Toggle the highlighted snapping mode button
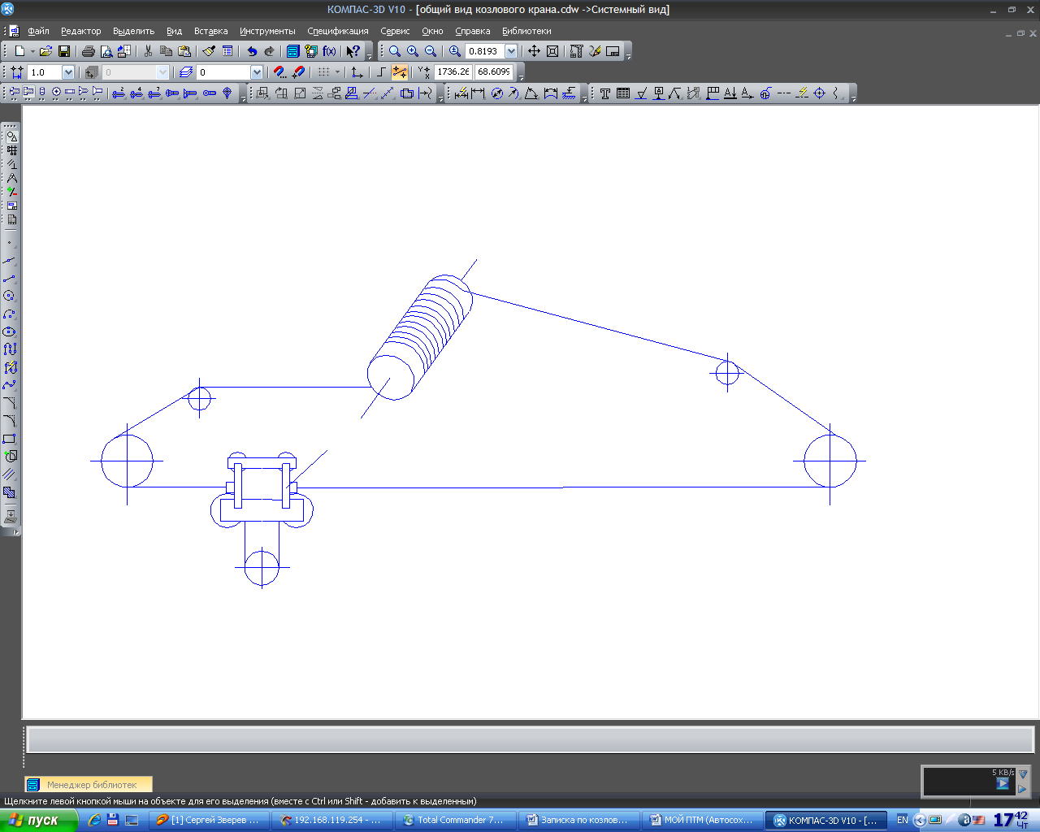This screenshot has height=832, width=1040. point(400,72)
